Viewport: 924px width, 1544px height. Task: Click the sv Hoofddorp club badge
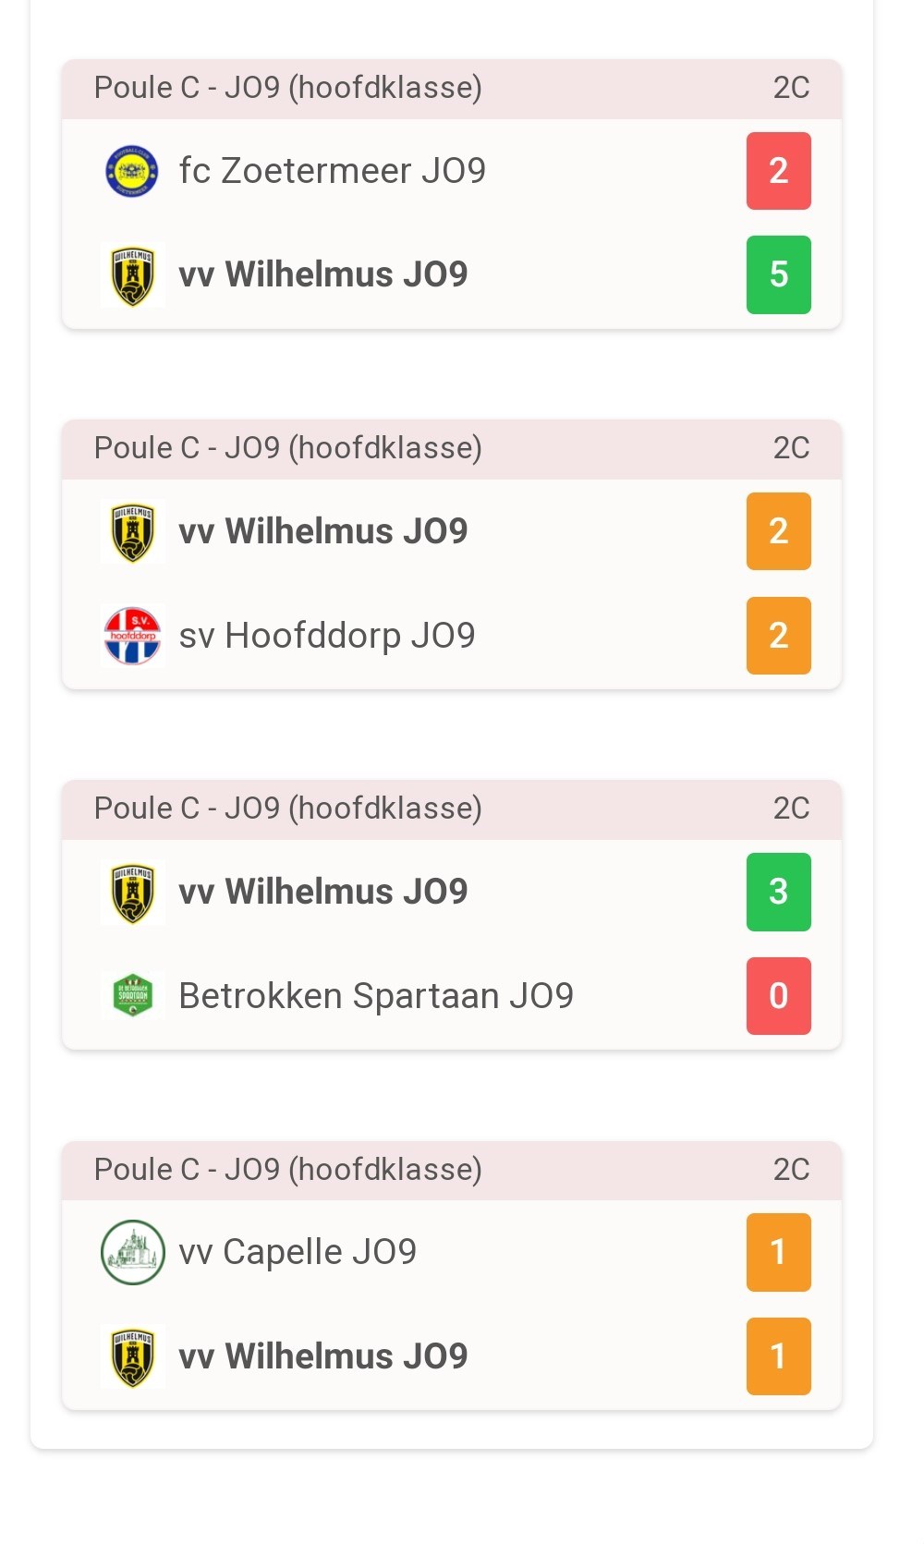tap(132, 636)
